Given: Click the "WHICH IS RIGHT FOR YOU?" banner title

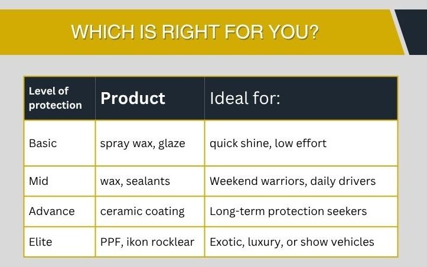Looking at the screenshot, I should (195, 31).
